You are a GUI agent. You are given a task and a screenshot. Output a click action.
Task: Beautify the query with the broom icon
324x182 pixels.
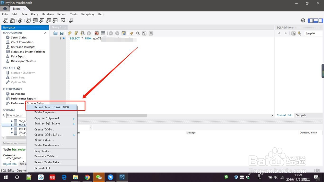click(x=132, y=33)
